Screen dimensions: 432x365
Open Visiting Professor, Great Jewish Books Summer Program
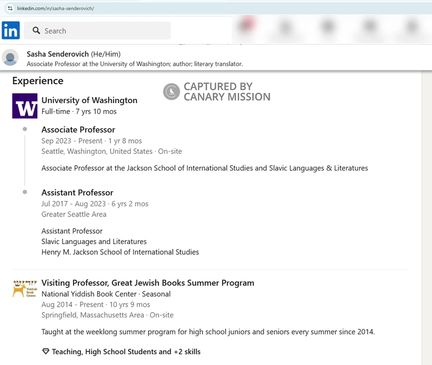point(147,283)
